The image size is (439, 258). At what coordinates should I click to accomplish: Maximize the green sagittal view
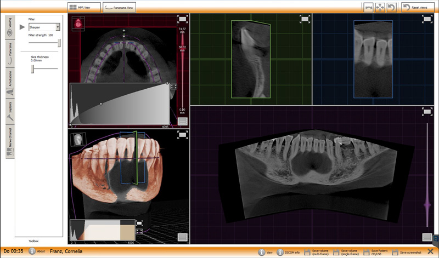click(x=305, y=19)
